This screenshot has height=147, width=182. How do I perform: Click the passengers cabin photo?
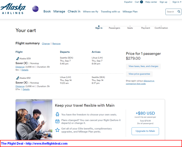34,120
